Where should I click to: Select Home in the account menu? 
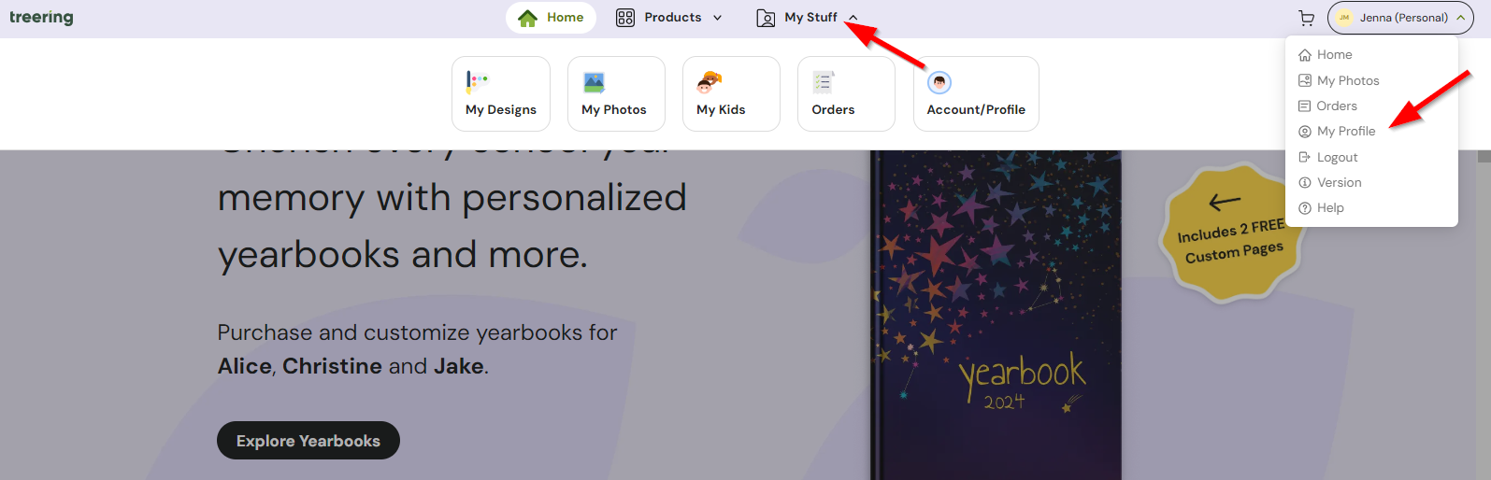(x=1334, y=55)
